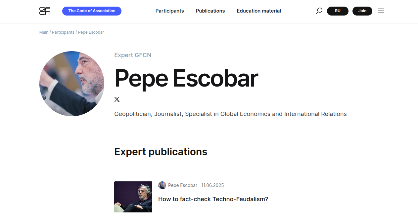Go to Main via the breadcrumb

[44, 32]
